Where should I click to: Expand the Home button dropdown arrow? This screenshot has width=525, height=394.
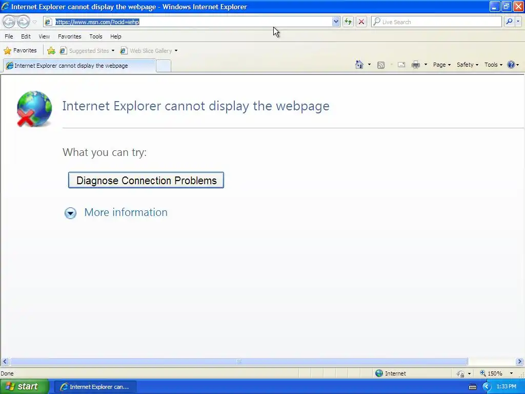[x=369, y=65]
